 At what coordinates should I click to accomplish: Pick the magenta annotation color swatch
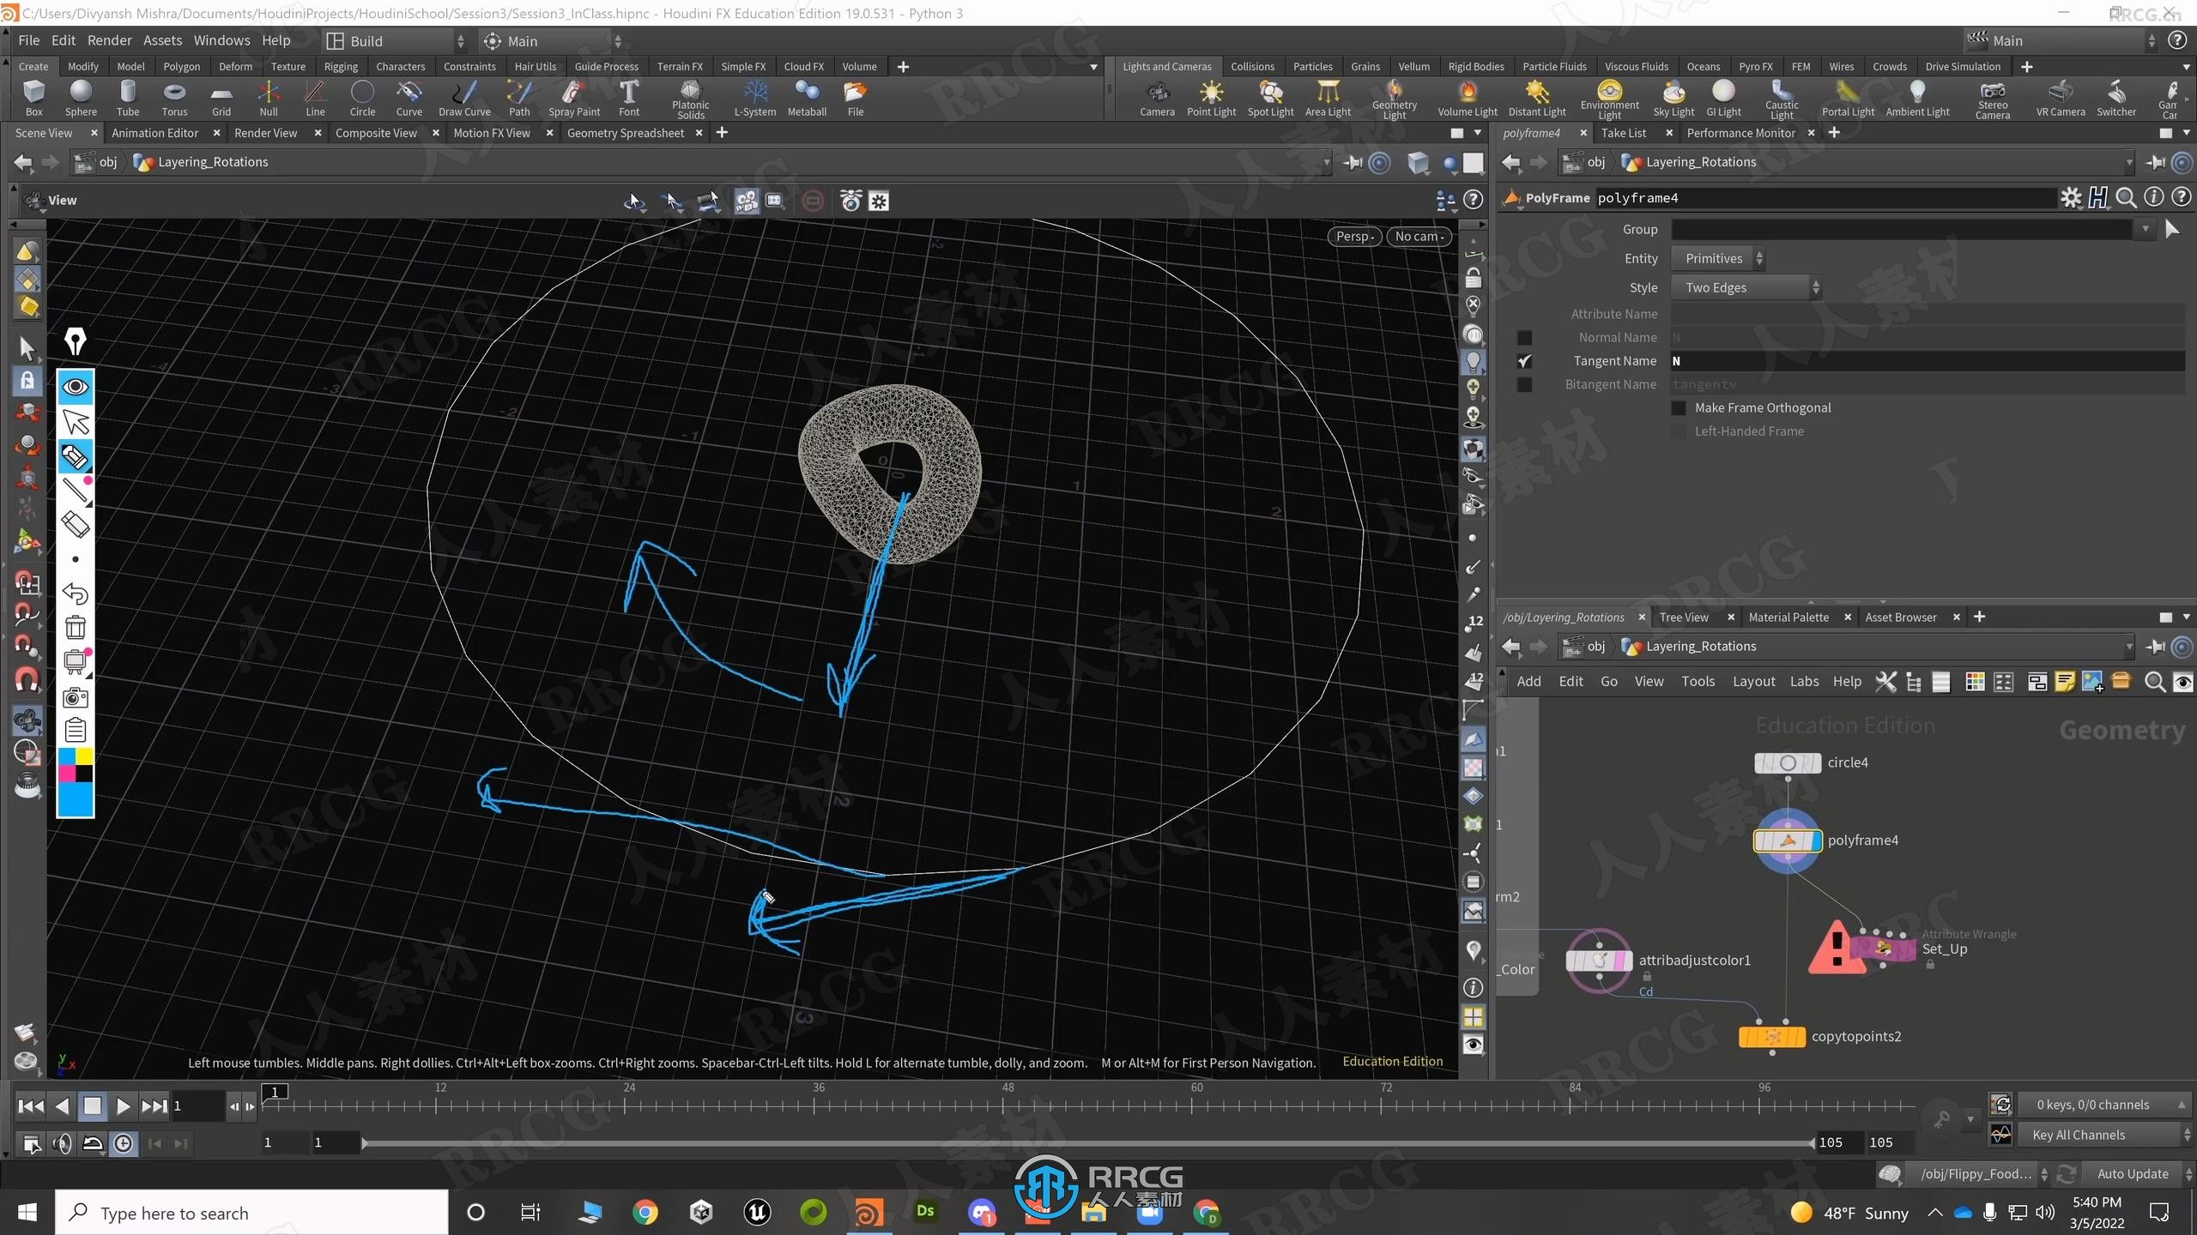[66, 774]
